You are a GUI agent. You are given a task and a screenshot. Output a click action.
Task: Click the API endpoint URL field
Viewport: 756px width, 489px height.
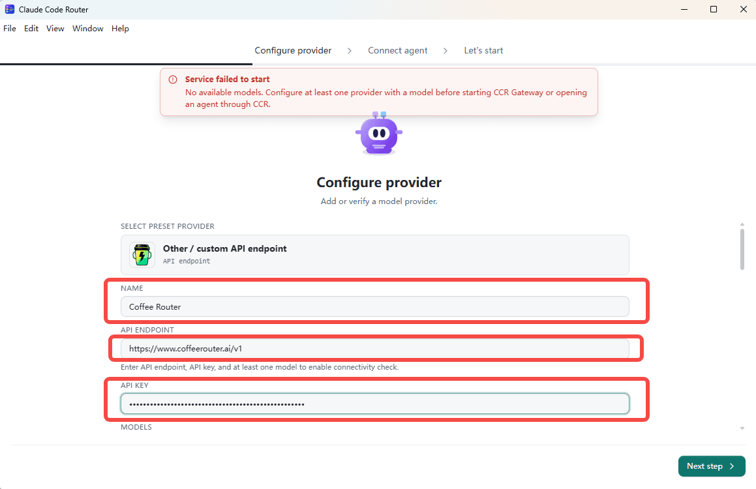(374, 348)
